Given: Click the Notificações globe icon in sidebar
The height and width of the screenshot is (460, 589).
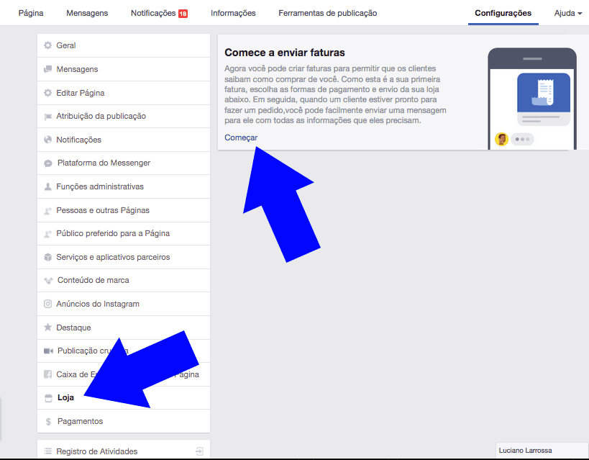Looking at the screenshot, I should pyautogui.click(x=47, y=140).
